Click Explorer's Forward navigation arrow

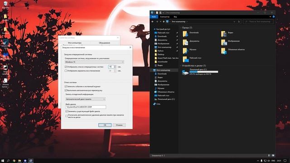point(157,22)
